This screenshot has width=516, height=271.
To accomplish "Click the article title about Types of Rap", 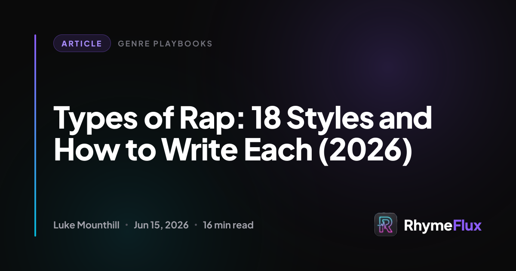I will click(243, 134).
